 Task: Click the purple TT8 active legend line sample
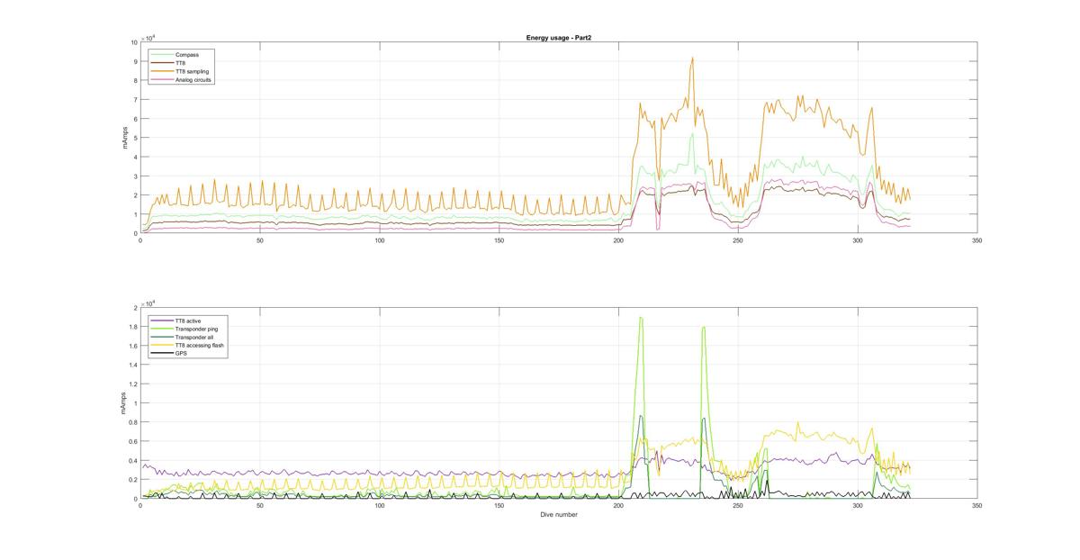(161, 321)
